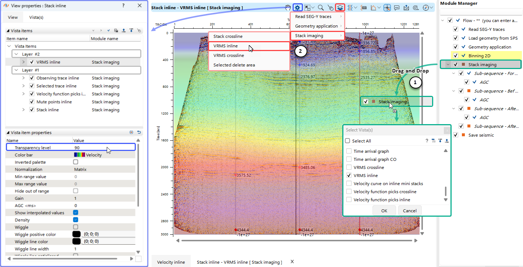523x267 pixels.
Task: Check the Select All box in Select Vista(s)
Action: click(347, 141)
